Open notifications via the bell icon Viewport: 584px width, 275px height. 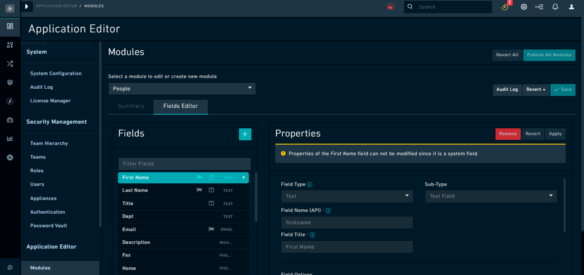pos(555,7)
